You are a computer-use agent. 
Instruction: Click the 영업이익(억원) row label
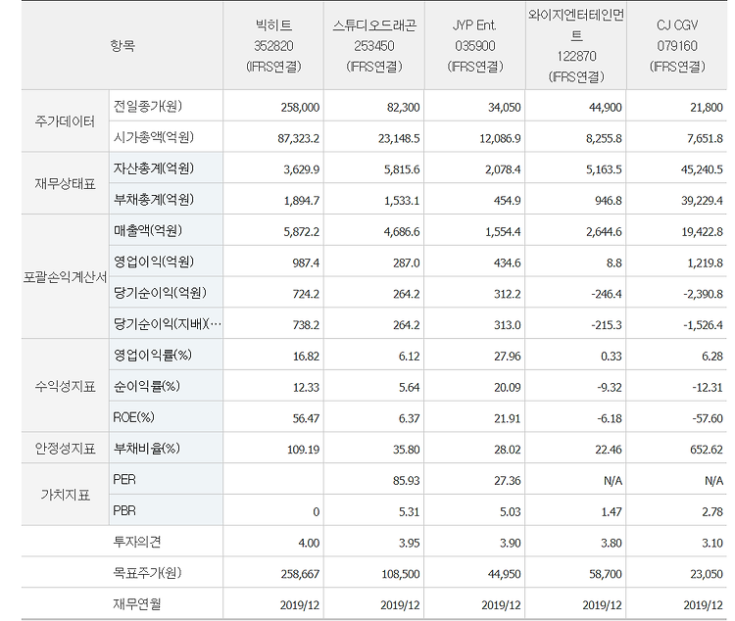coord(153,262)
